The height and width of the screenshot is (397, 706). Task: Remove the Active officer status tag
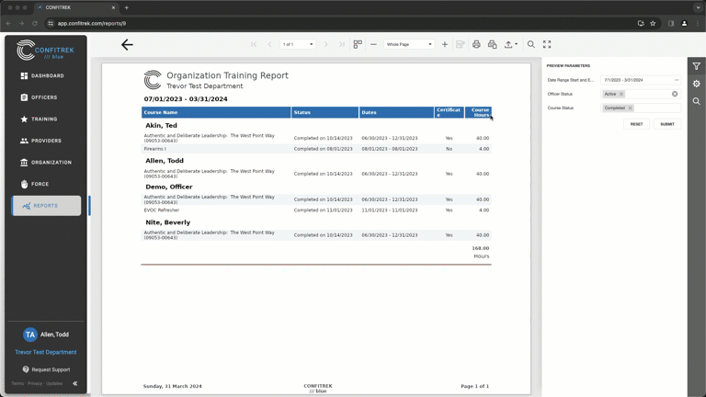click(621, 94)
